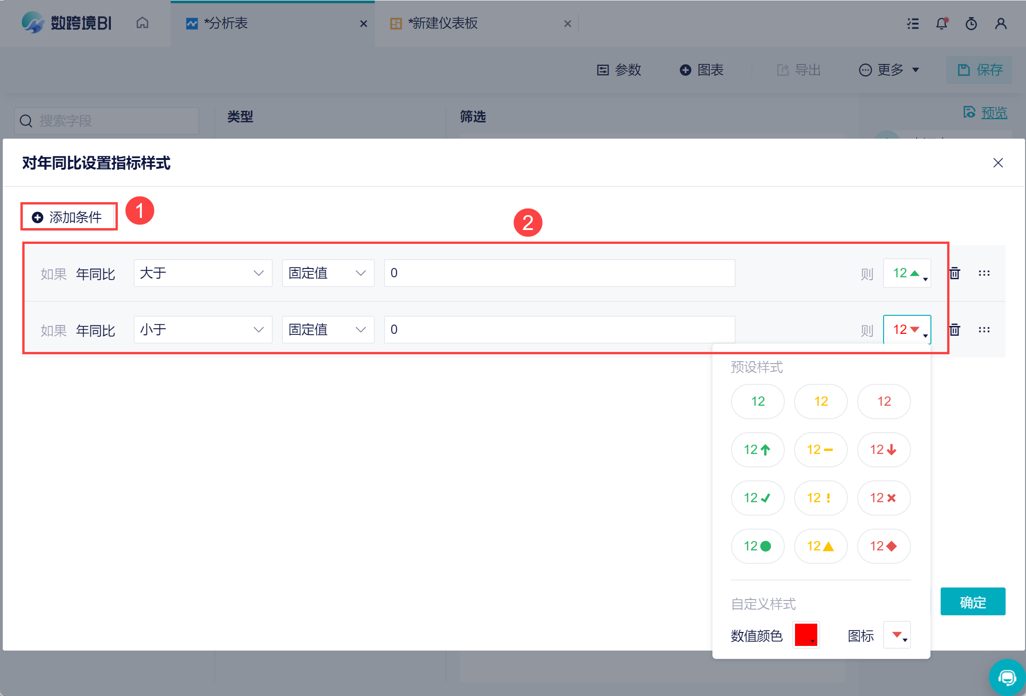The image size is (1026, 696).
Task: Choose the green up-arrow preset style
Action: click(x=758, y=450)
